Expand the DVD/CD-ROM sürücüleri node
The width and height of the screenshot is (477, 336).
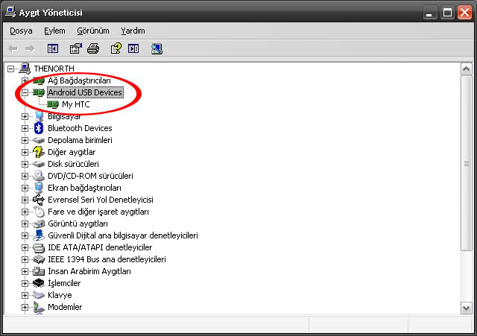click(x=25, y=176)
